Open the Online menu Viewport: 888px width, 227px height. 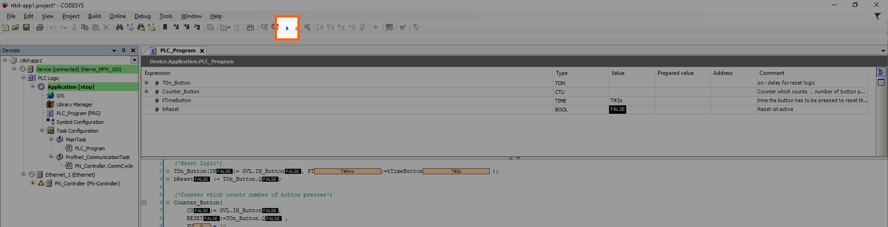tap(117, 16)
